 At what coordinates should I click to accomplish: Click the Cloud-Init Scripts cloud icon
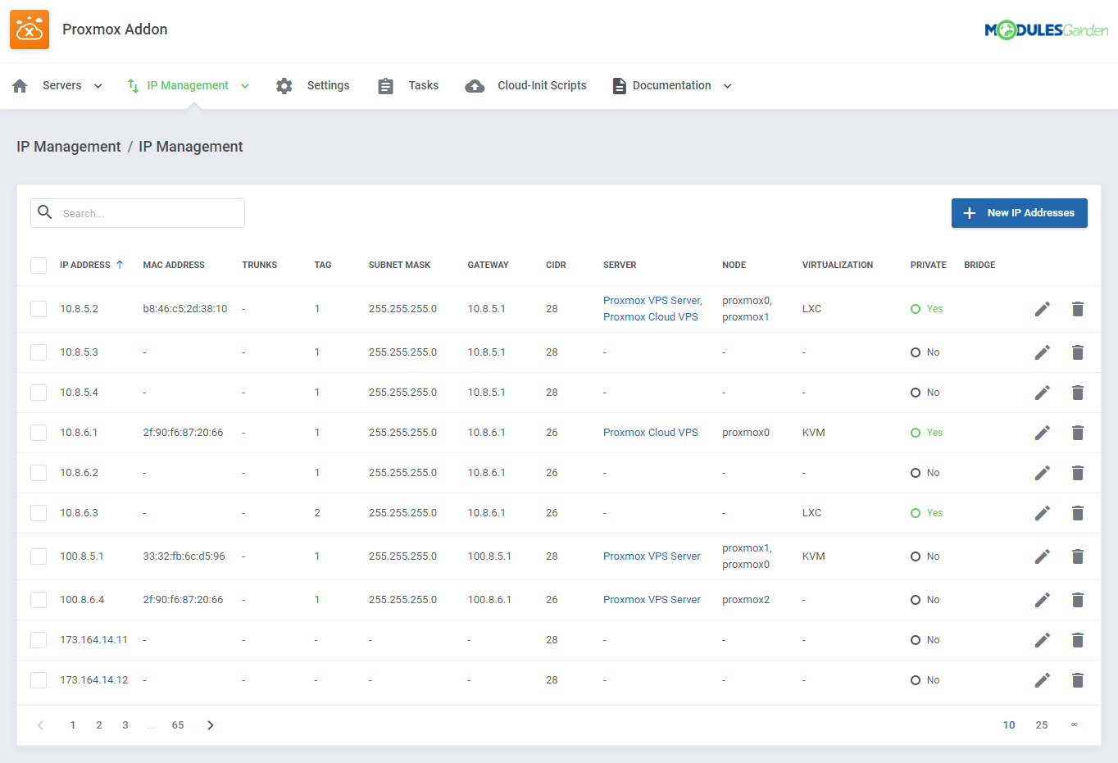click(475, 85)
